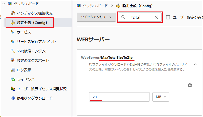Open ユーザー数ライセンス消費状況 page
This screenshot has width=203, height=117.
pos(42,89)
